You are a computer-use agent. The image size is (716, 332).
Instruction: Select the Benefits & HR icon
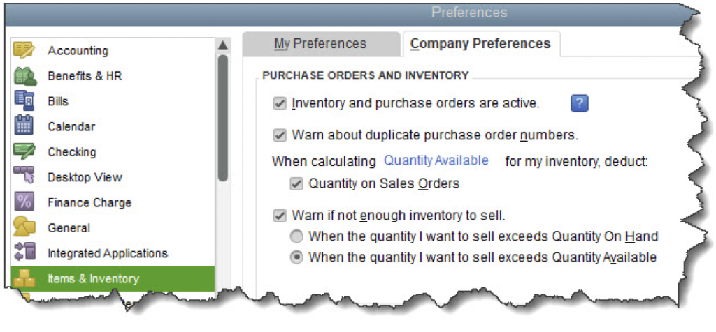pos(24,76)
